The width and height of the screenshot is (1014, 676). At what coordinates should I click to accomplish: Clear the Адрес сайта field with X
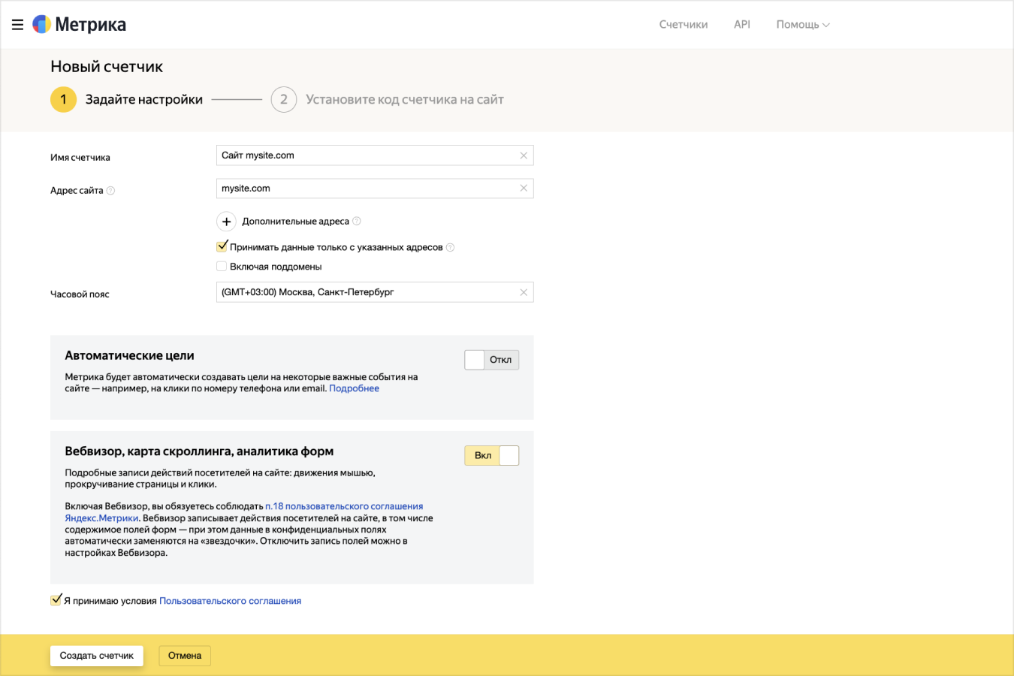(524, 189)
